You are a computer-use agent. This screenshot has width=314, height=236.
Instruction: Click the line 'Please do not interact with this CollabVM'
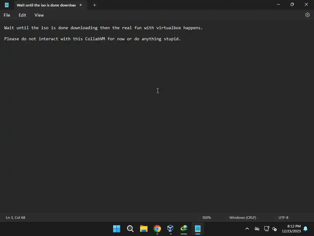[x=92, y=39]
